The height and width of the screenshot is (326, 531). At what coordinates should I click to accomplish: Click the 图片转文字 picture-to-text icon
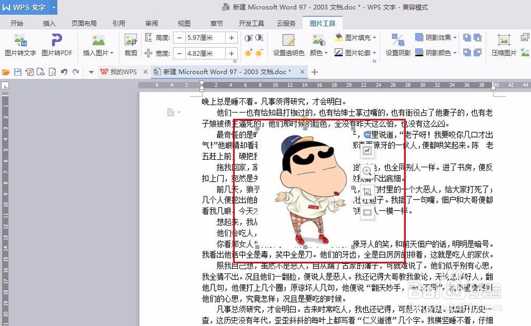20,41
